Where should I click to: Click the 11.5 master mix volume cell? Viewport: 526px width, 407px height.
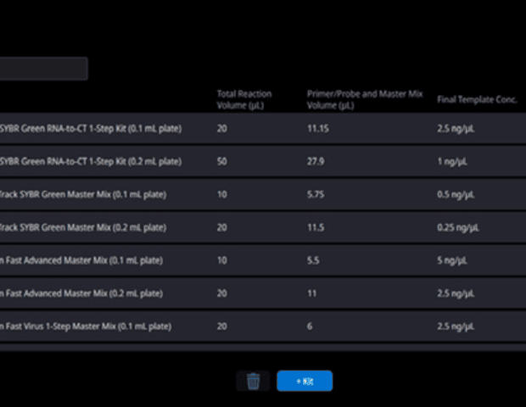(316, 227)
